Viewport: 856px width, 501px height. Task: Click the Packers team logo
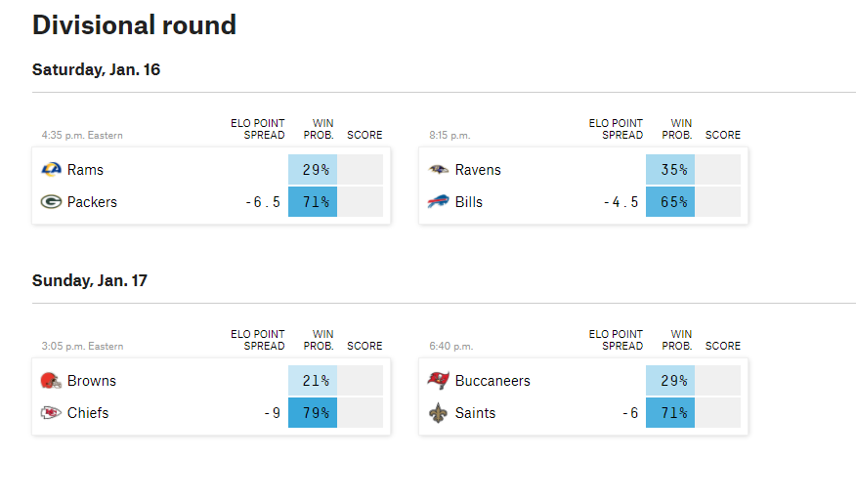52,202
